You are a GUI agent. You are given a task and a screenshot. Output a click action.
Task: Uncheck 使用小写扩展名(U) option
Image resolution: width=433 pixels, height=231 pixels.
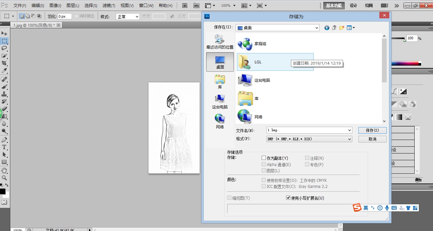click(288, 198)
